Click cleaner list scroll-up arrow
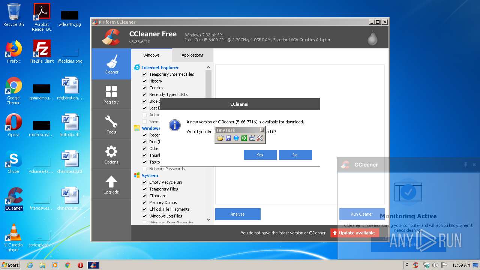 (208, 67)
